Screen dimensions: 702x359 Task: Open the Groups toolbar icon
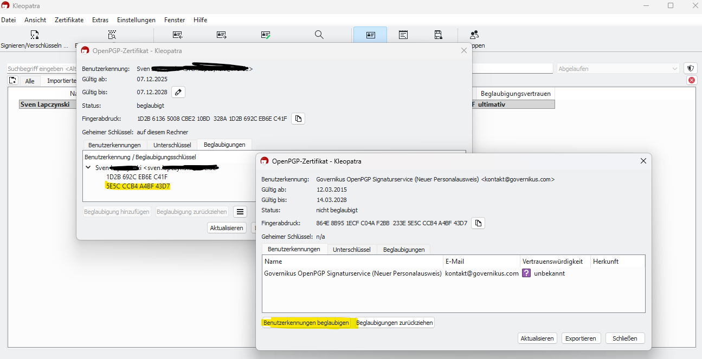(x=474, y=35)
